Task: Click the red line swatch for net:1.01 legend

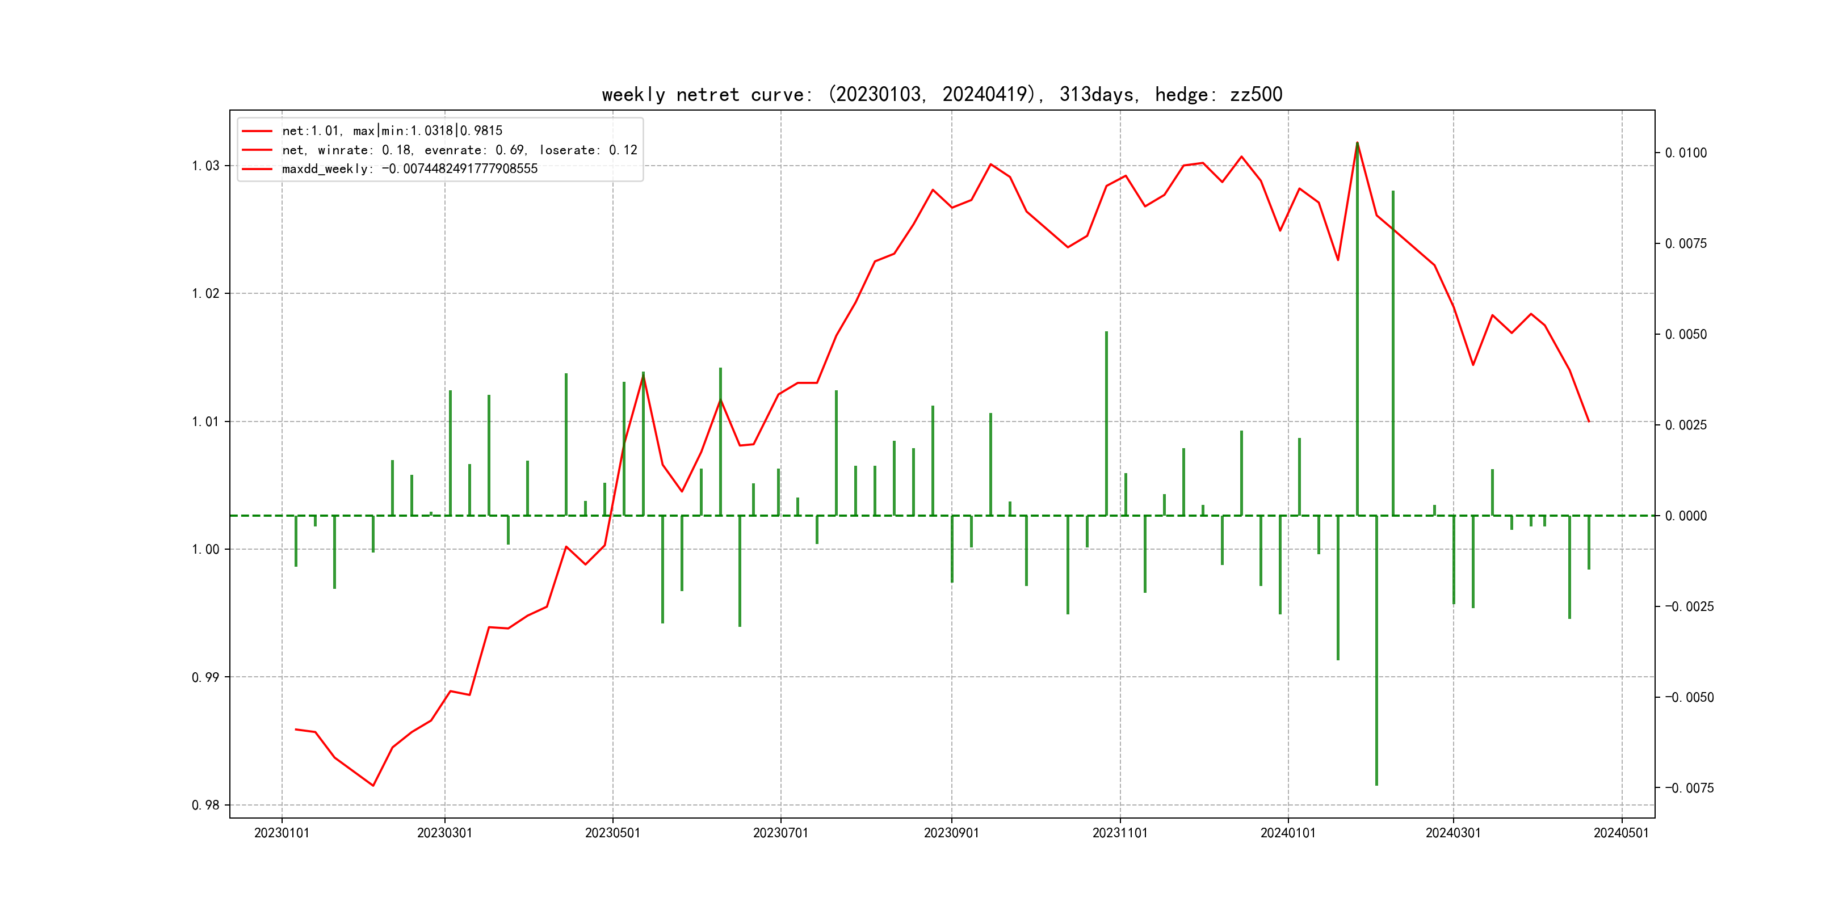Action: [257, 131]
